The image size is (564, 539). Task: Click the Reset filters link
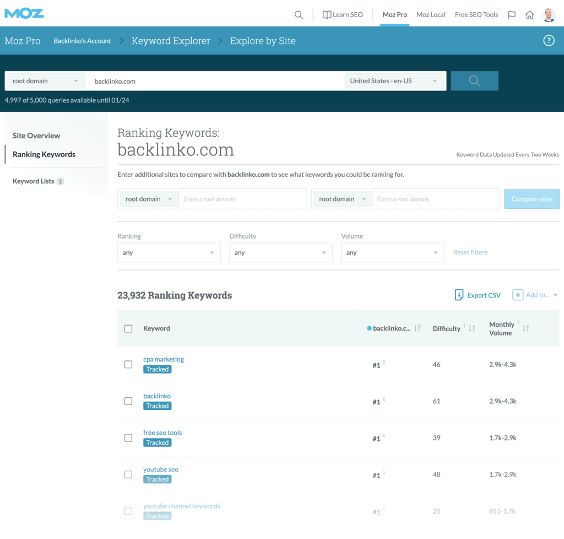click(470, 252)
